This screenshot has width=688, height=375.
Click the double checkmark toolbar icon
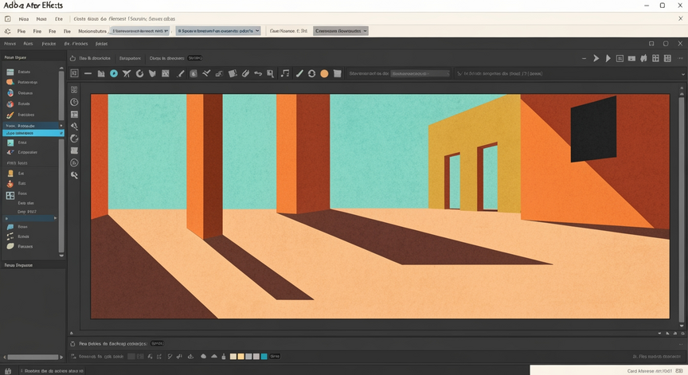(206, 74)
